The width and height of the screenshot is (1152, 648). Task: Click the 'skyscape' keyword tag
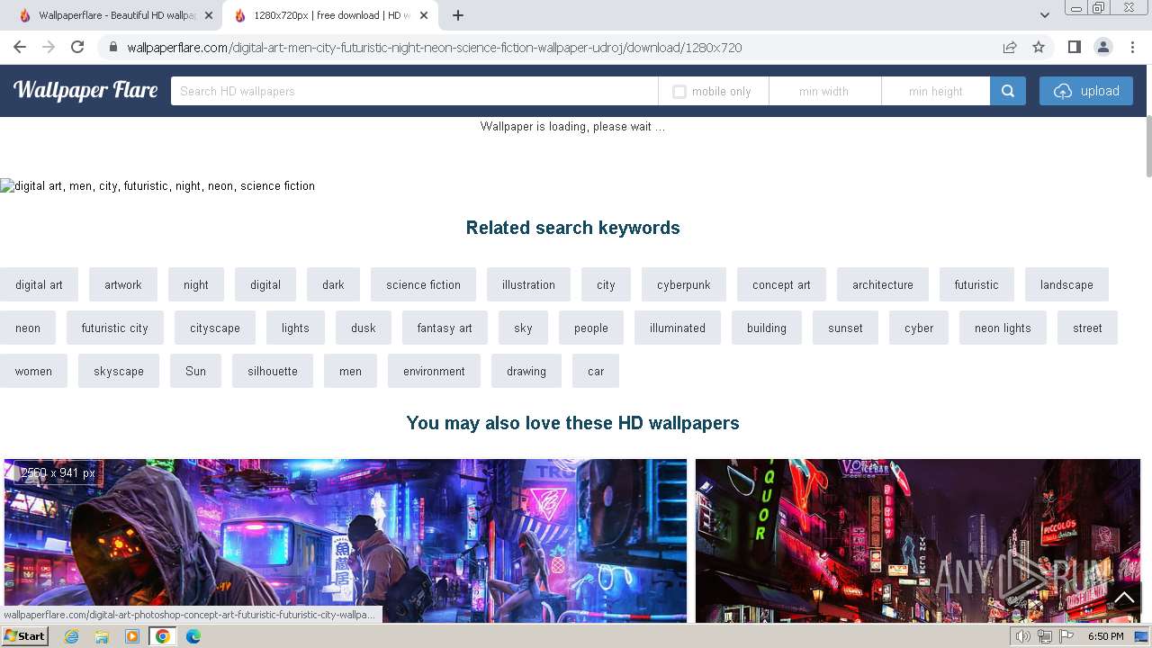tap(119, 371)
